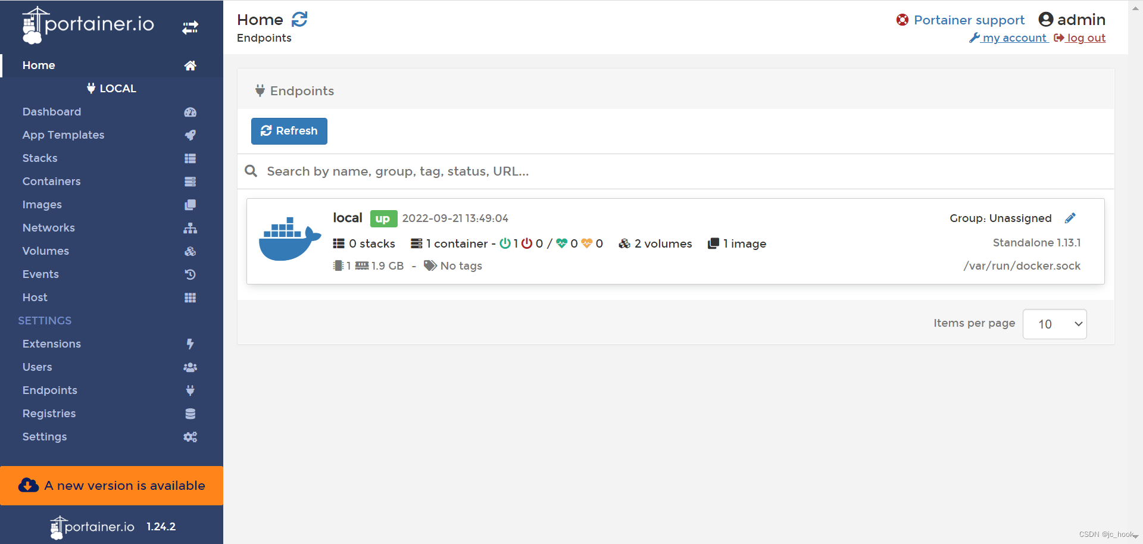Open Host details page
This screenshot has width=1143, height=544.
(x=35, y=298)
